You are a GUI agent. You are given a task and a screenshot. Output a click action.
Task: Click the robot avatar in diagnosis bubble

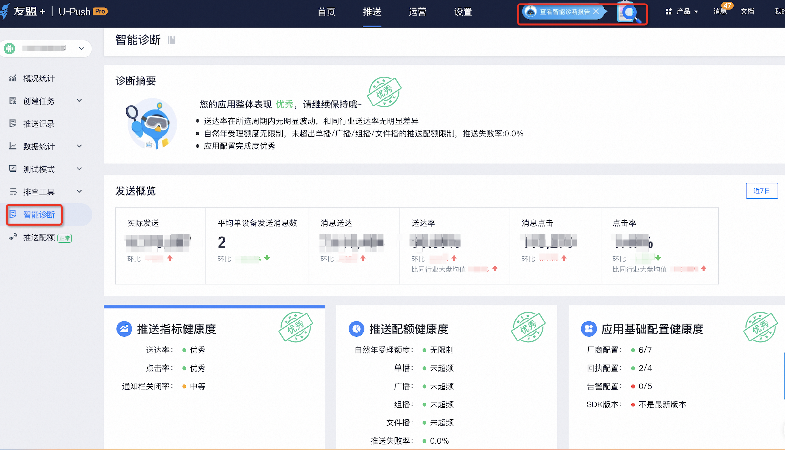coord(530,12)
